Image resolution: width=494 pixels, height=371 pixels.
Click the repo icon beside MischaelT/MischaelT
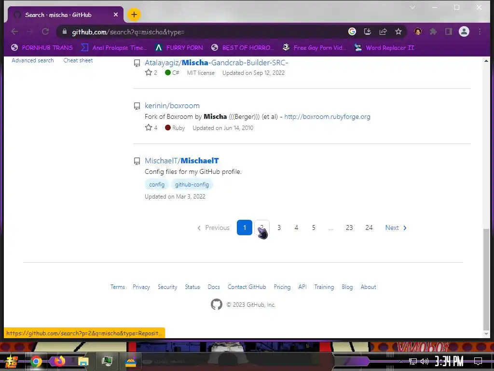(137, 161)
